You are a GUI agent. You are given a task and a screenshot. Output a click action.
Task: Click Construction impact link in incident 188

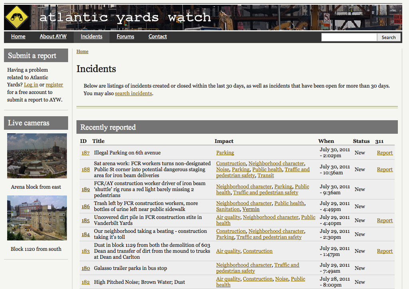coord(231,163)
